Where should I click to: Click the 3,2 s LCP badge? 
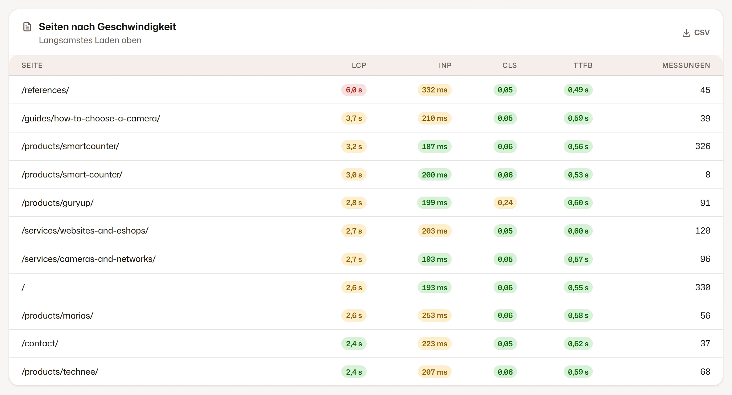coord(354,147)
